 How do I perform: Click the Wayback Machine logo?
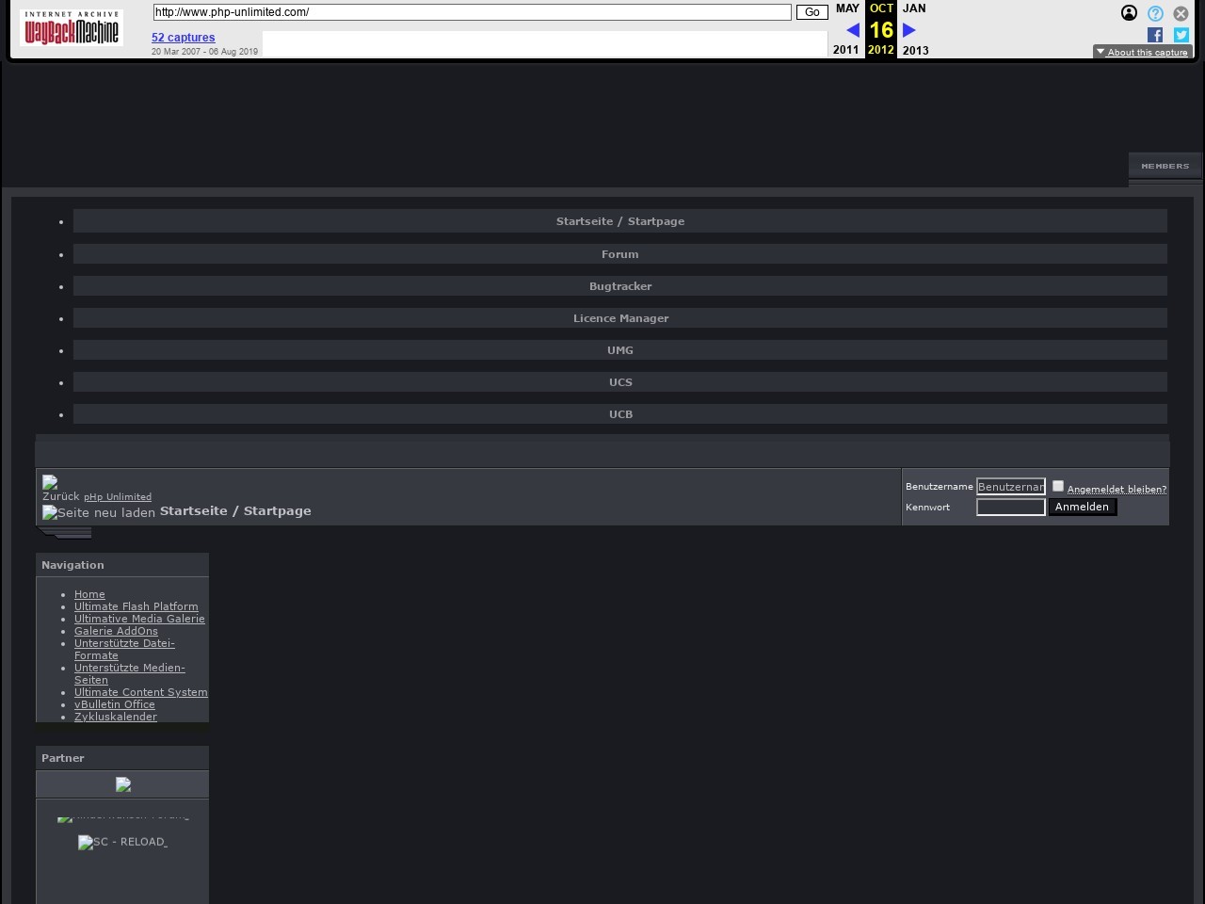coord(72,29)
